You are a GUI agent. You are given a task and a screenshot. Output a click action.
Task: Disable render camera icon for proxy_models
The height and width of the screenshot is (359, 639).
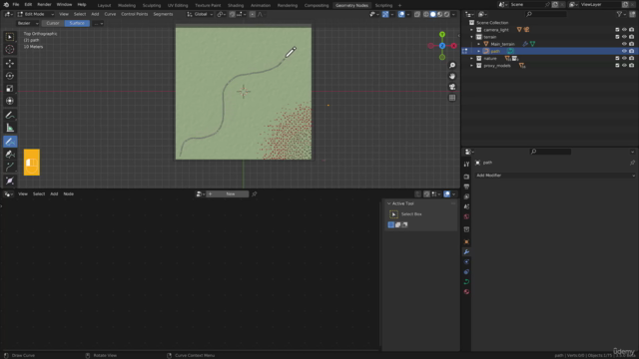coord(631,66)
